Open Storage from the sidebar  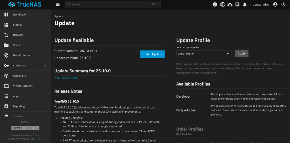(18, 25)
